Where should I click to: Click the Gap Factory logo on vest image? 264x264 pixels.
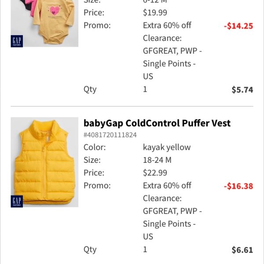[x=17, y=202]
